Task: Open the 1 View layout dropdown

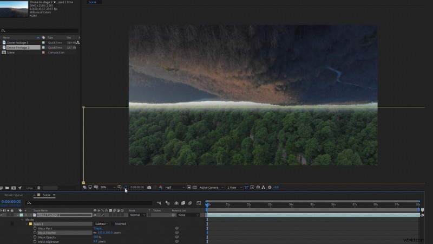Action: coord(234,187)
